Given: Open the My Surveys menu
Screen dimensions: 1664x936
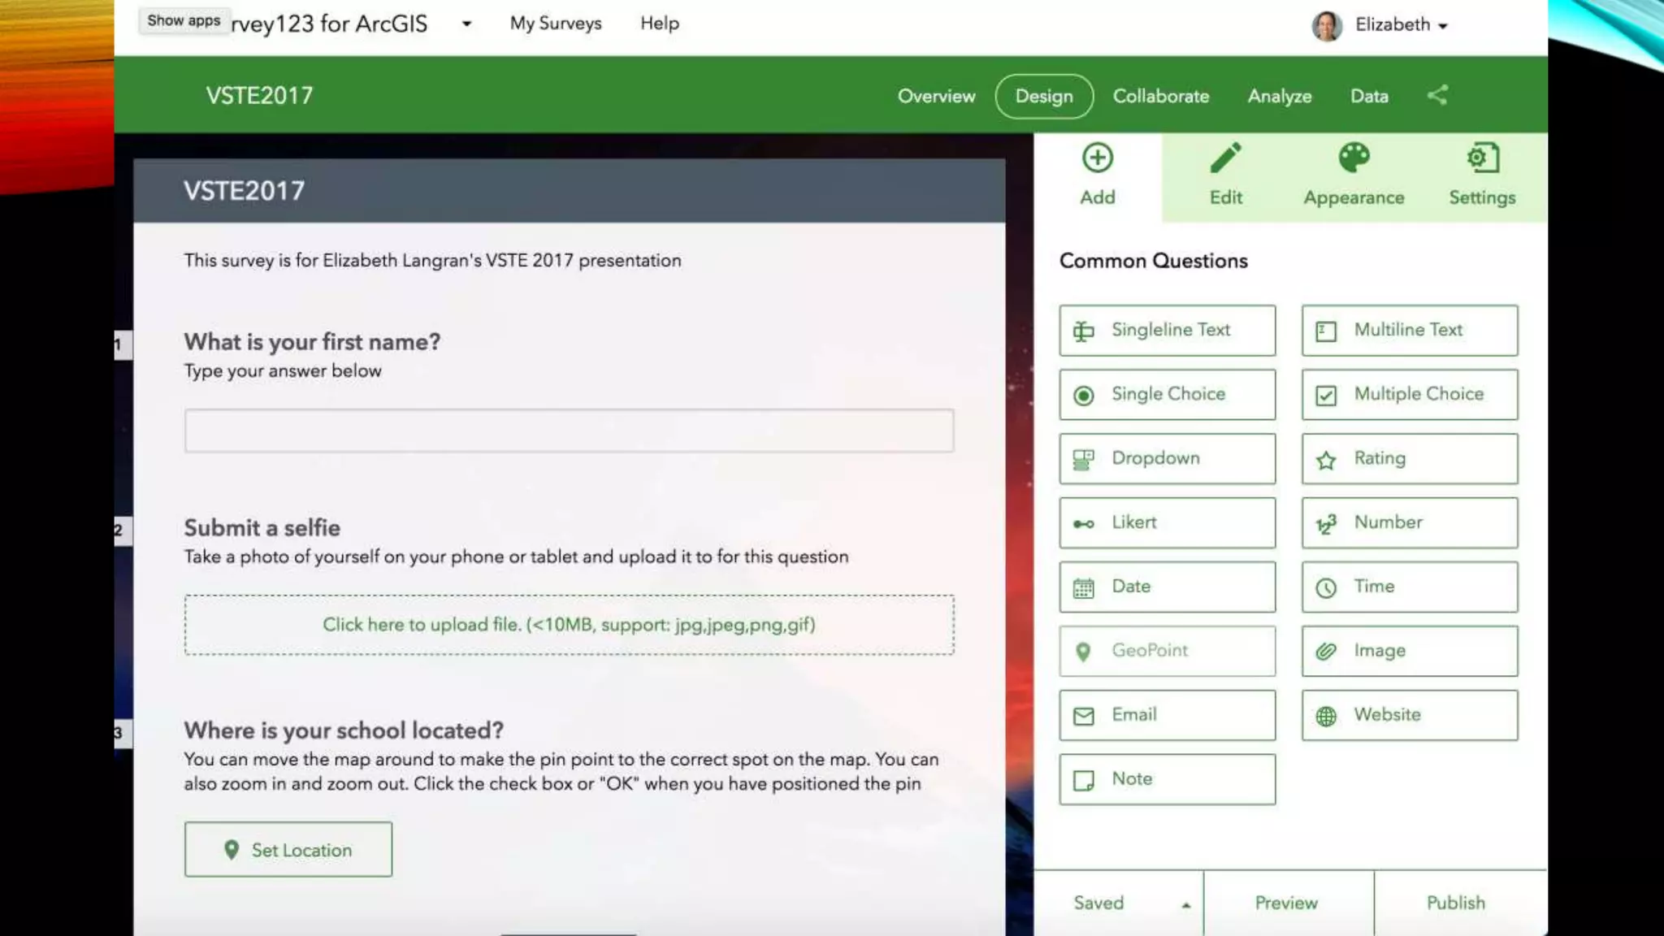Looking at the screenshot, I should pyautogui.click(x=556, y=24).
